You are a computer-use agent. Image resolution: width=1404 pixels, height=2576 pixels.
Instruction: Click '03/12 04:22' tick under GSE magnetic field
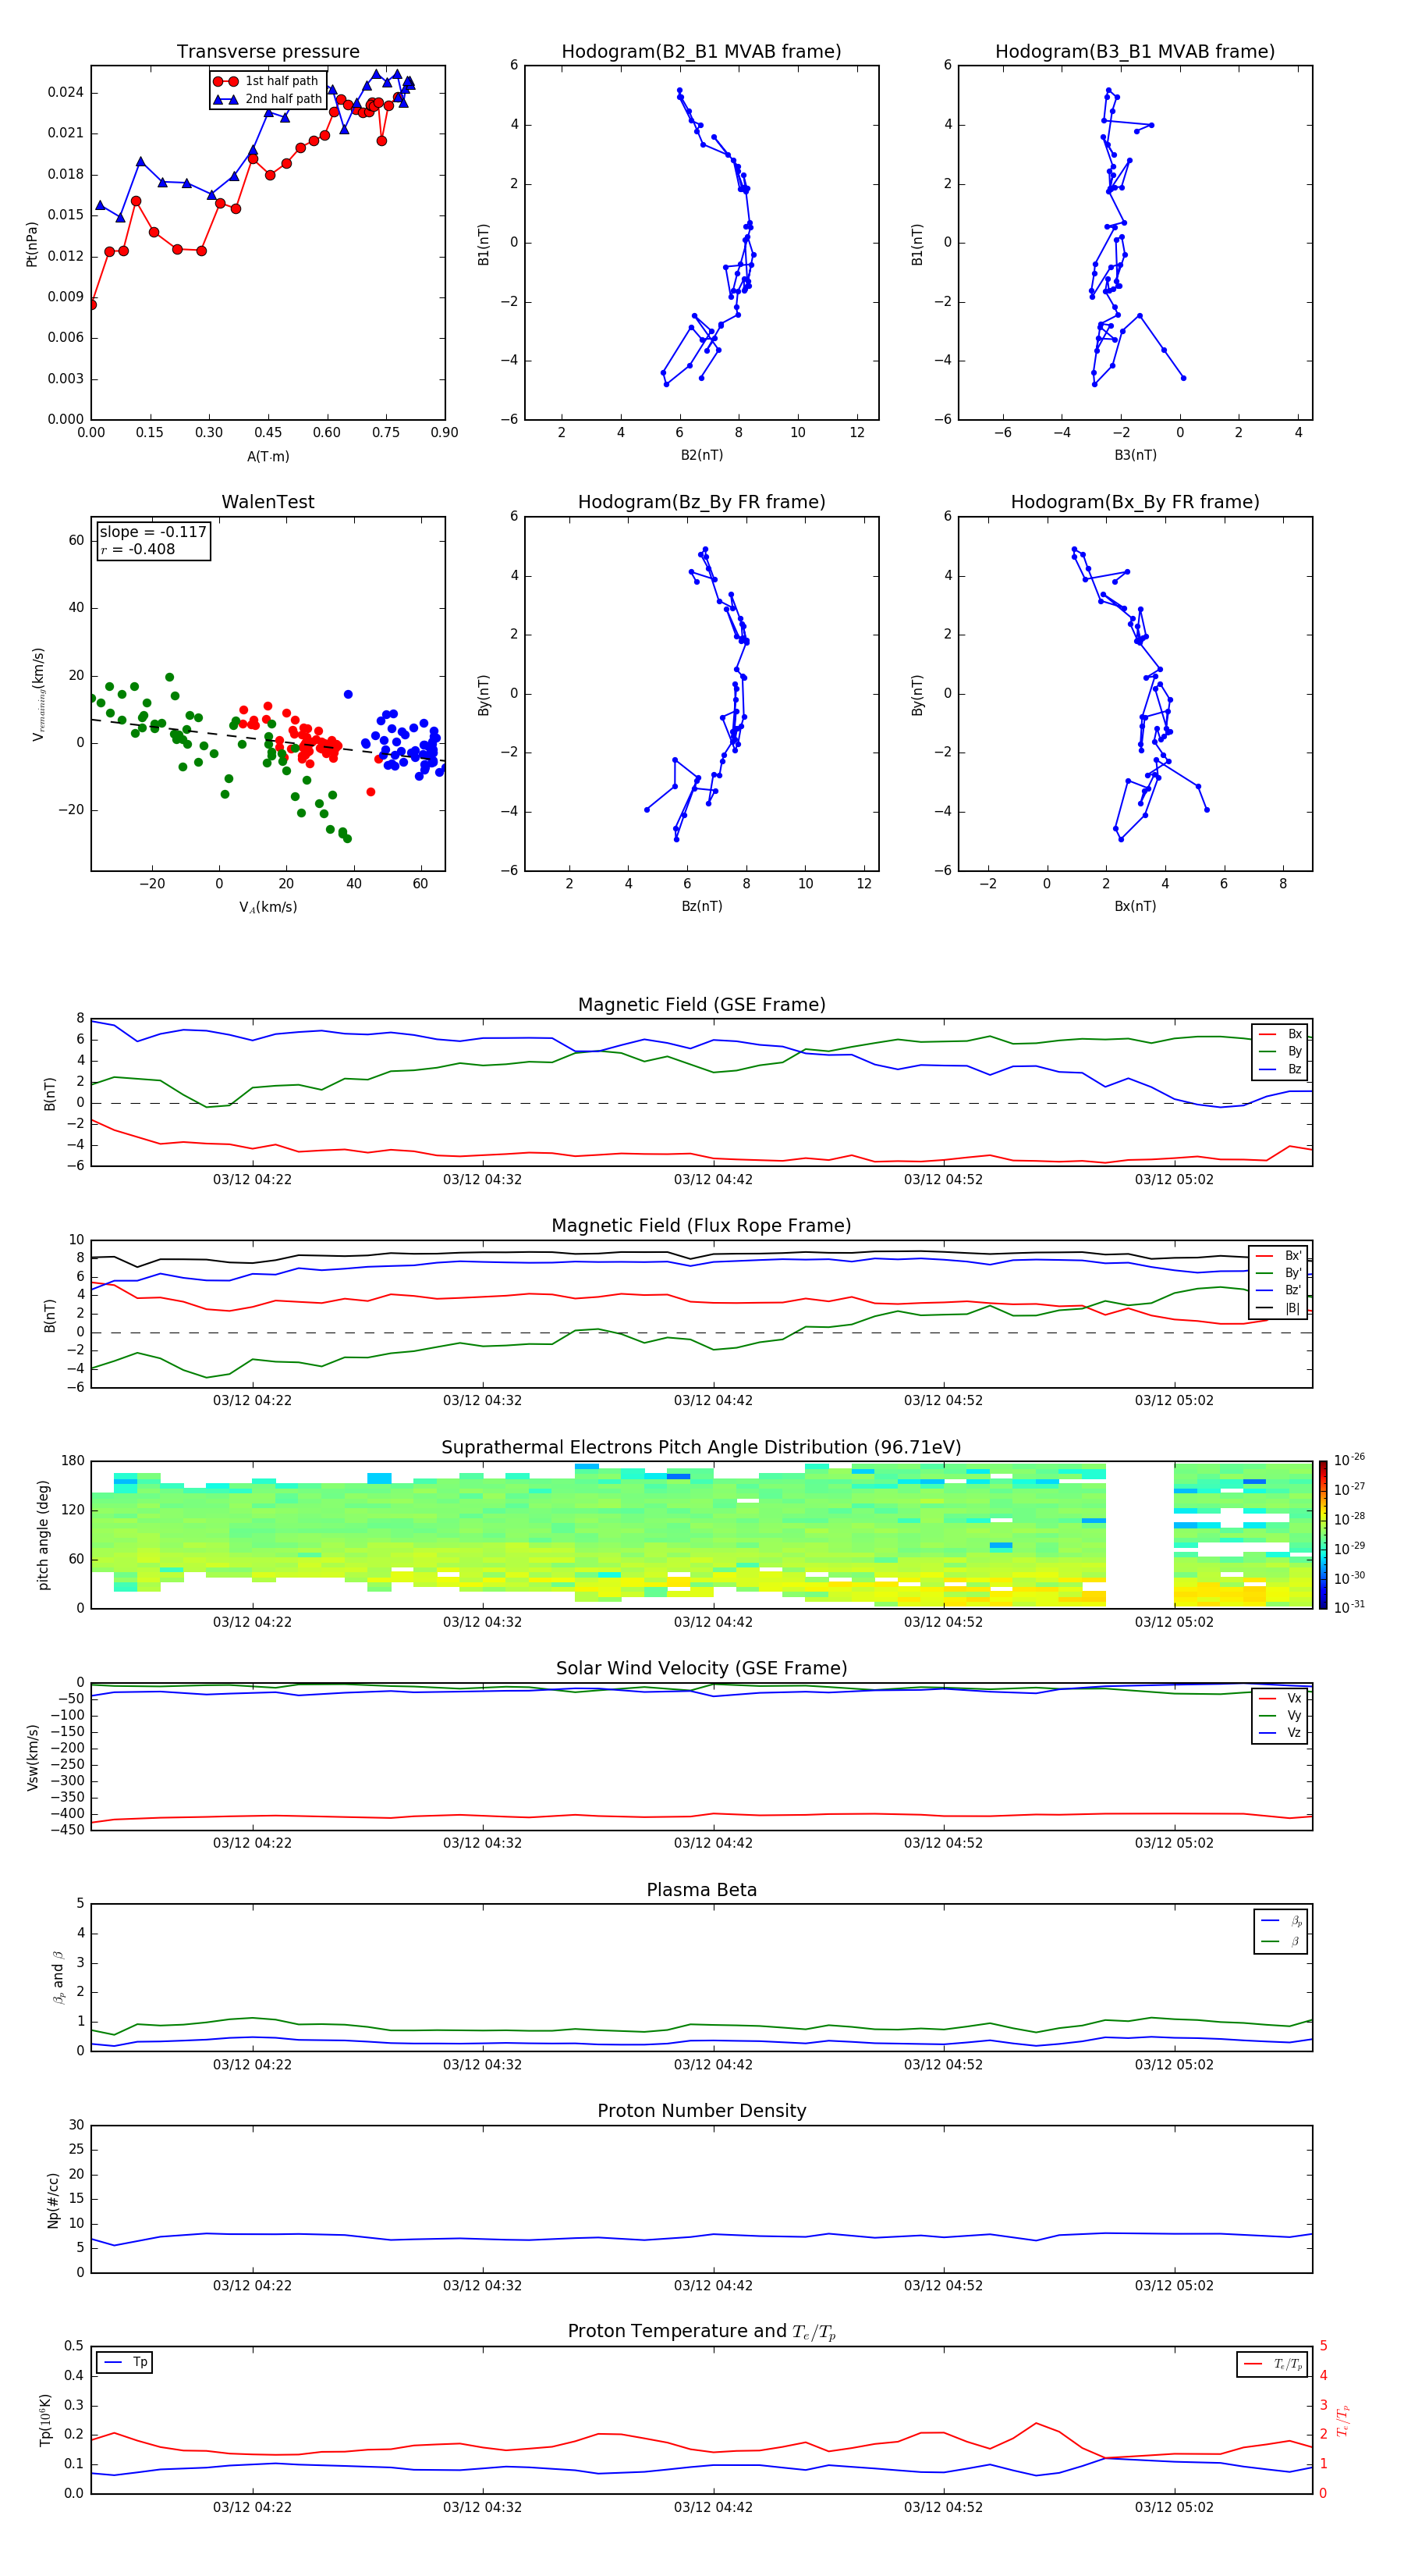point(252,1180)
